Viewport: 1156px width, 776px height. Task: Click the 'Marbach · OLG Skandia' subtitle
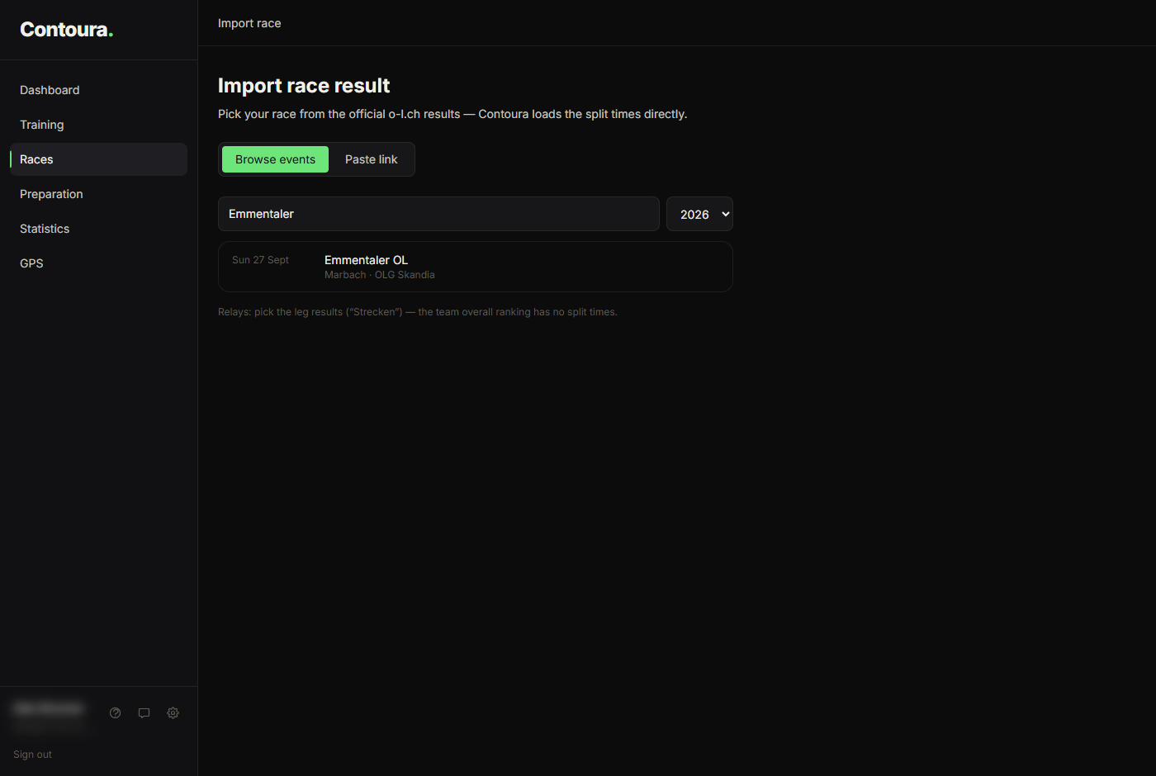380,275
